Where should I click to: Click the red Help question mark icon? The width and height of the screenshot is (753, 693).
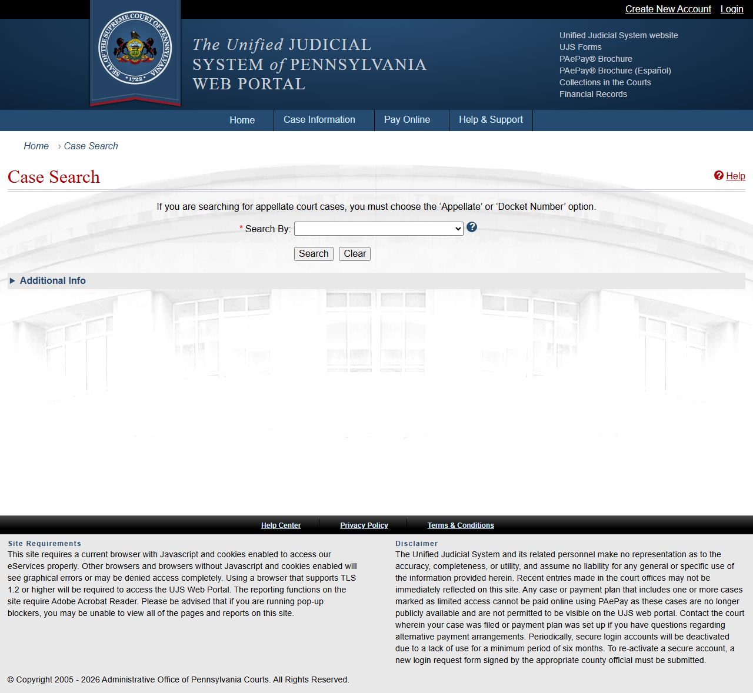tap(719, 175)
